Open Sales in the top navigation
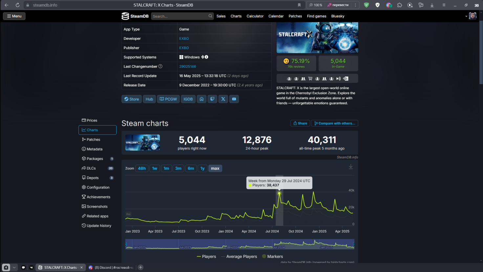Viewport: 483px width, 272px height. [221, 16]
